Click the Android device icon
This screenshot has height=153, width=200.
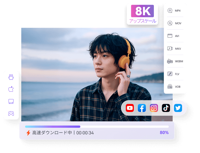click(x=11, y=77)
